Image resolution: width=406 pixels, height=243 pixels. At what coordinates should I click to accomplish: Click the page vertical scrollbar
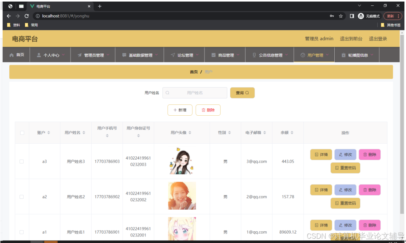point(402,124)
